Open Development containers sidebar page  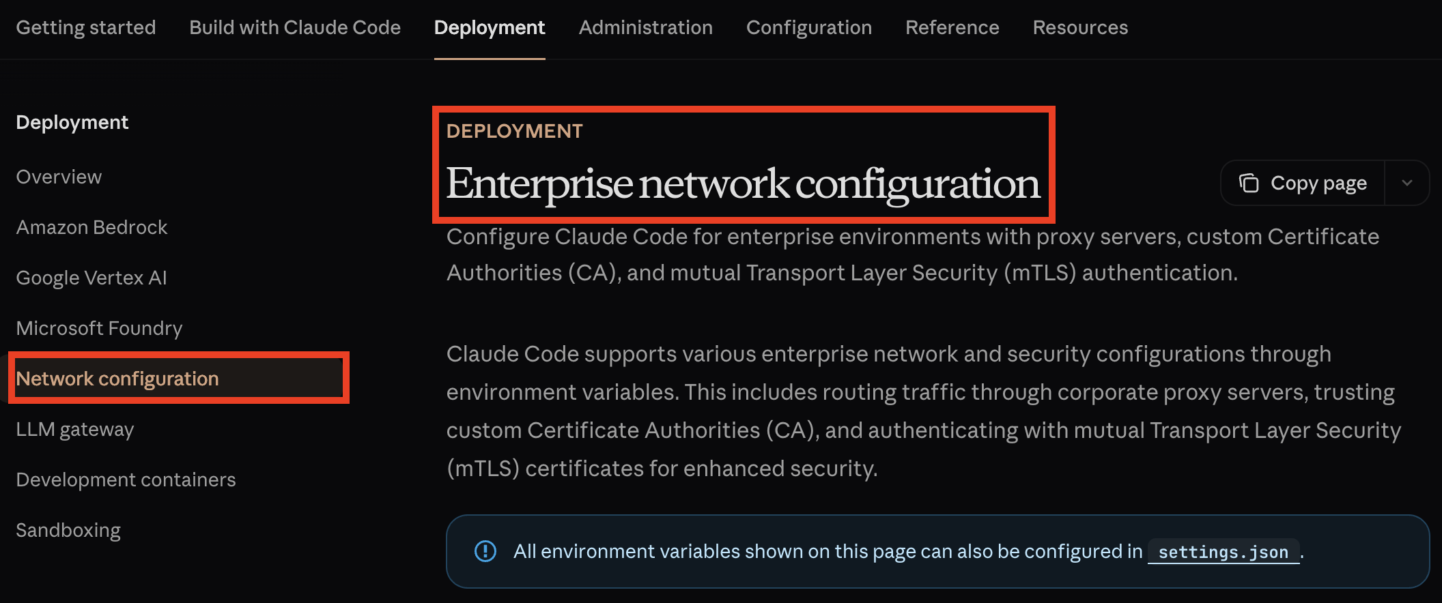[x=126, y=480]
